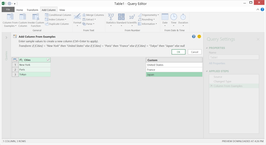Screen dimensions: 266x145
Task: Close the Query Settings pane
Action: click(258, 39)
